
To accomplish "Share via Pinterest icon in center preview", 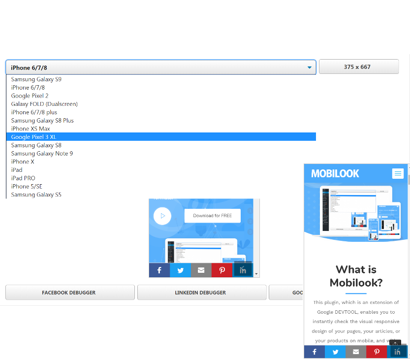I will point(222,270).
